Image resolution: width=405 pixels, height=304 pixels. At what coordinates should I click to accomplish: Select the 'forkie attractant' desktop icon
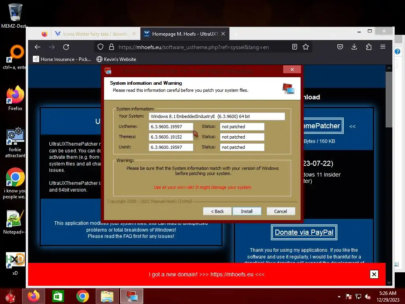(x=15, y=142)
